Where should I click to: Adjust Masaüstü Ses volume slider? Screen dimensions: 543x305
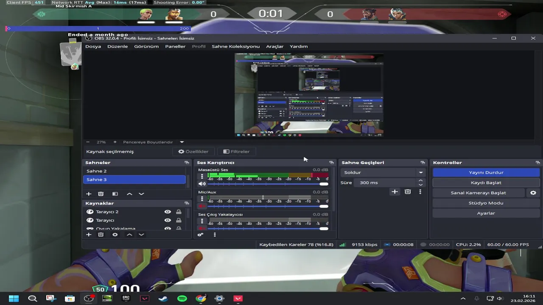click(x=268, y=184)
